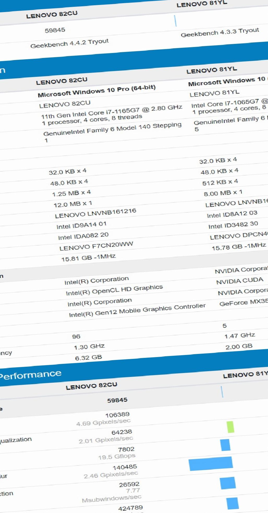
Task: Click the blue bar beside score 64238
Action: [x=225, y=445]
